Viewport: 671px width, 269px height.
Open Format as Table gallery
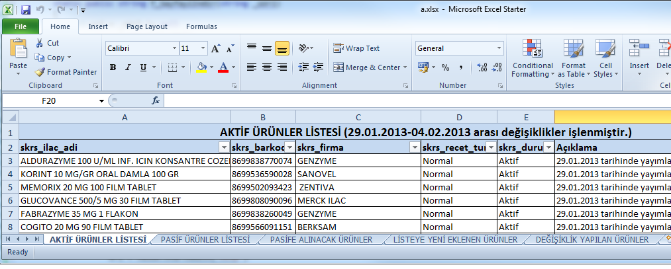tap(574, 58)
